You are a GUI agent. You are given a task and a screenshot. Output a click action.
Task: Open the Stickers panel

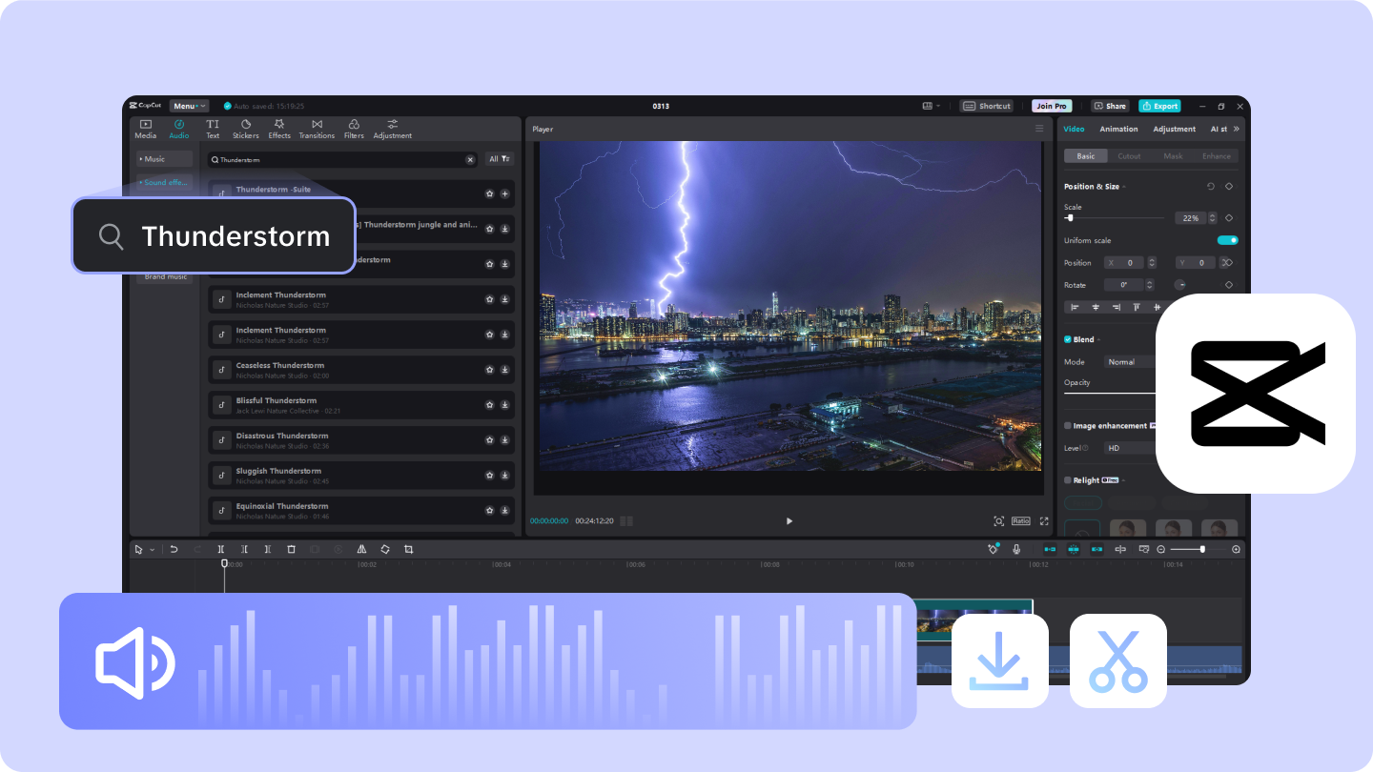tap(246, 129)
